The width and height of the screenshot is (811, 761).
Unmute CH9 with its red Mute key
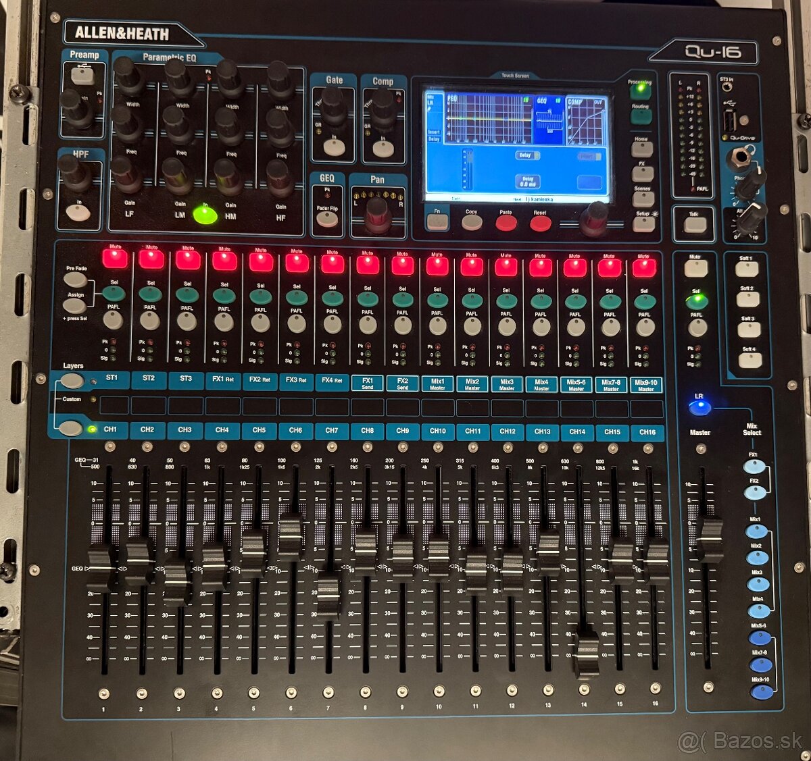402,265
